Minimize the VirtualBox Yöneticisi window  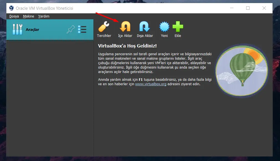click(231, 8)
